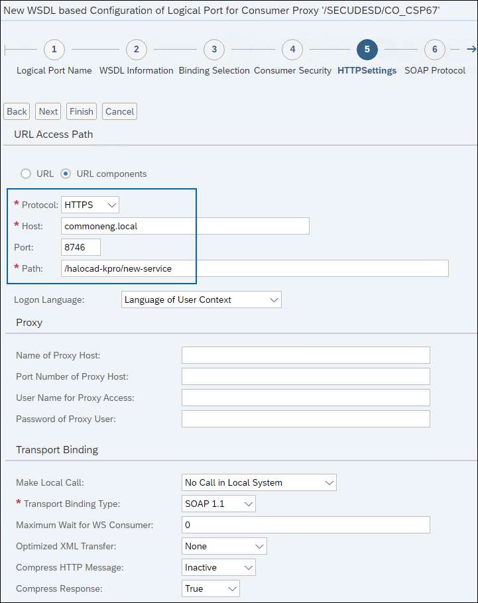Open the Protocol HTTPS dropdown
The image size is (478, 603).
pyautogui.click(x=90, y=205)
